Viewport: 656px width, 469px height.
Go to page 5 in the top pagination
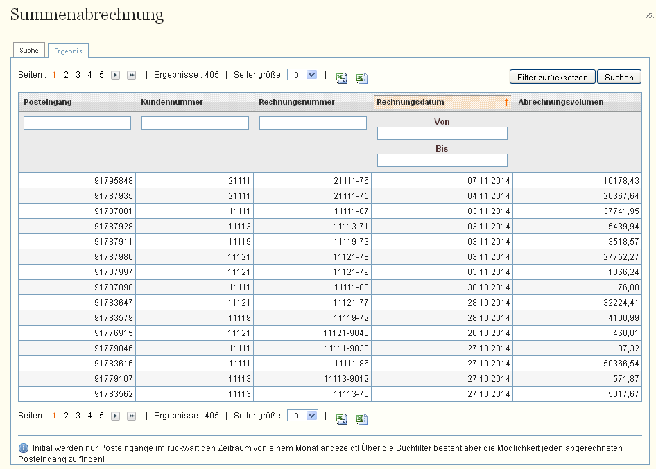click(x=101, y=75)
